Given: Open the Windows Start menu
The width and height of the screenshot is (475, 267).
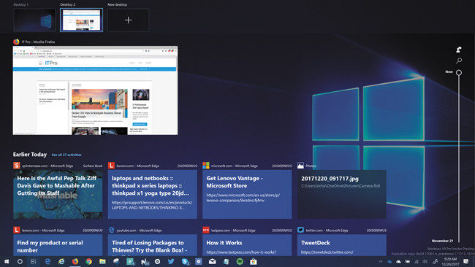Looking at the screenshot, I should [7, 262].
